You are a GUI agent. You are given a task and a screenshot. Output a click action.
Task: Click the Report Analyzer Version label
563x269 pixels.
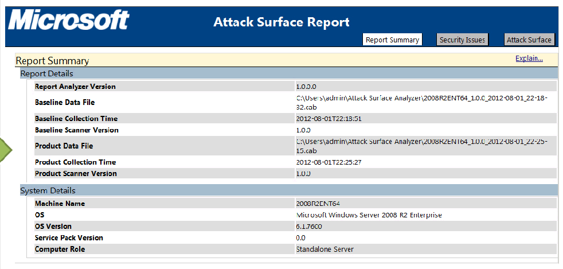click(x=75, y=87)
